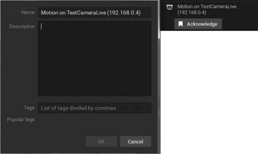
Task: Click the vertical scrollbar beside dialog
Action: (159, 20)
